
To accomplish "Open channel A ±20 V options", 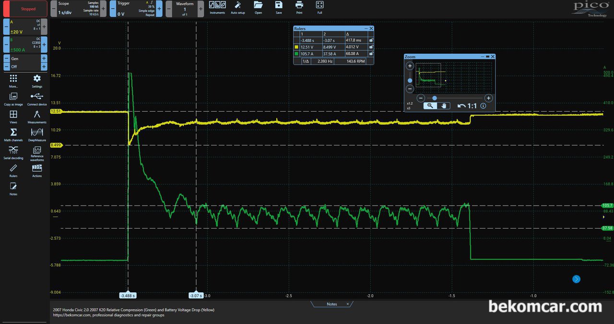I will [x=25, y=27].
